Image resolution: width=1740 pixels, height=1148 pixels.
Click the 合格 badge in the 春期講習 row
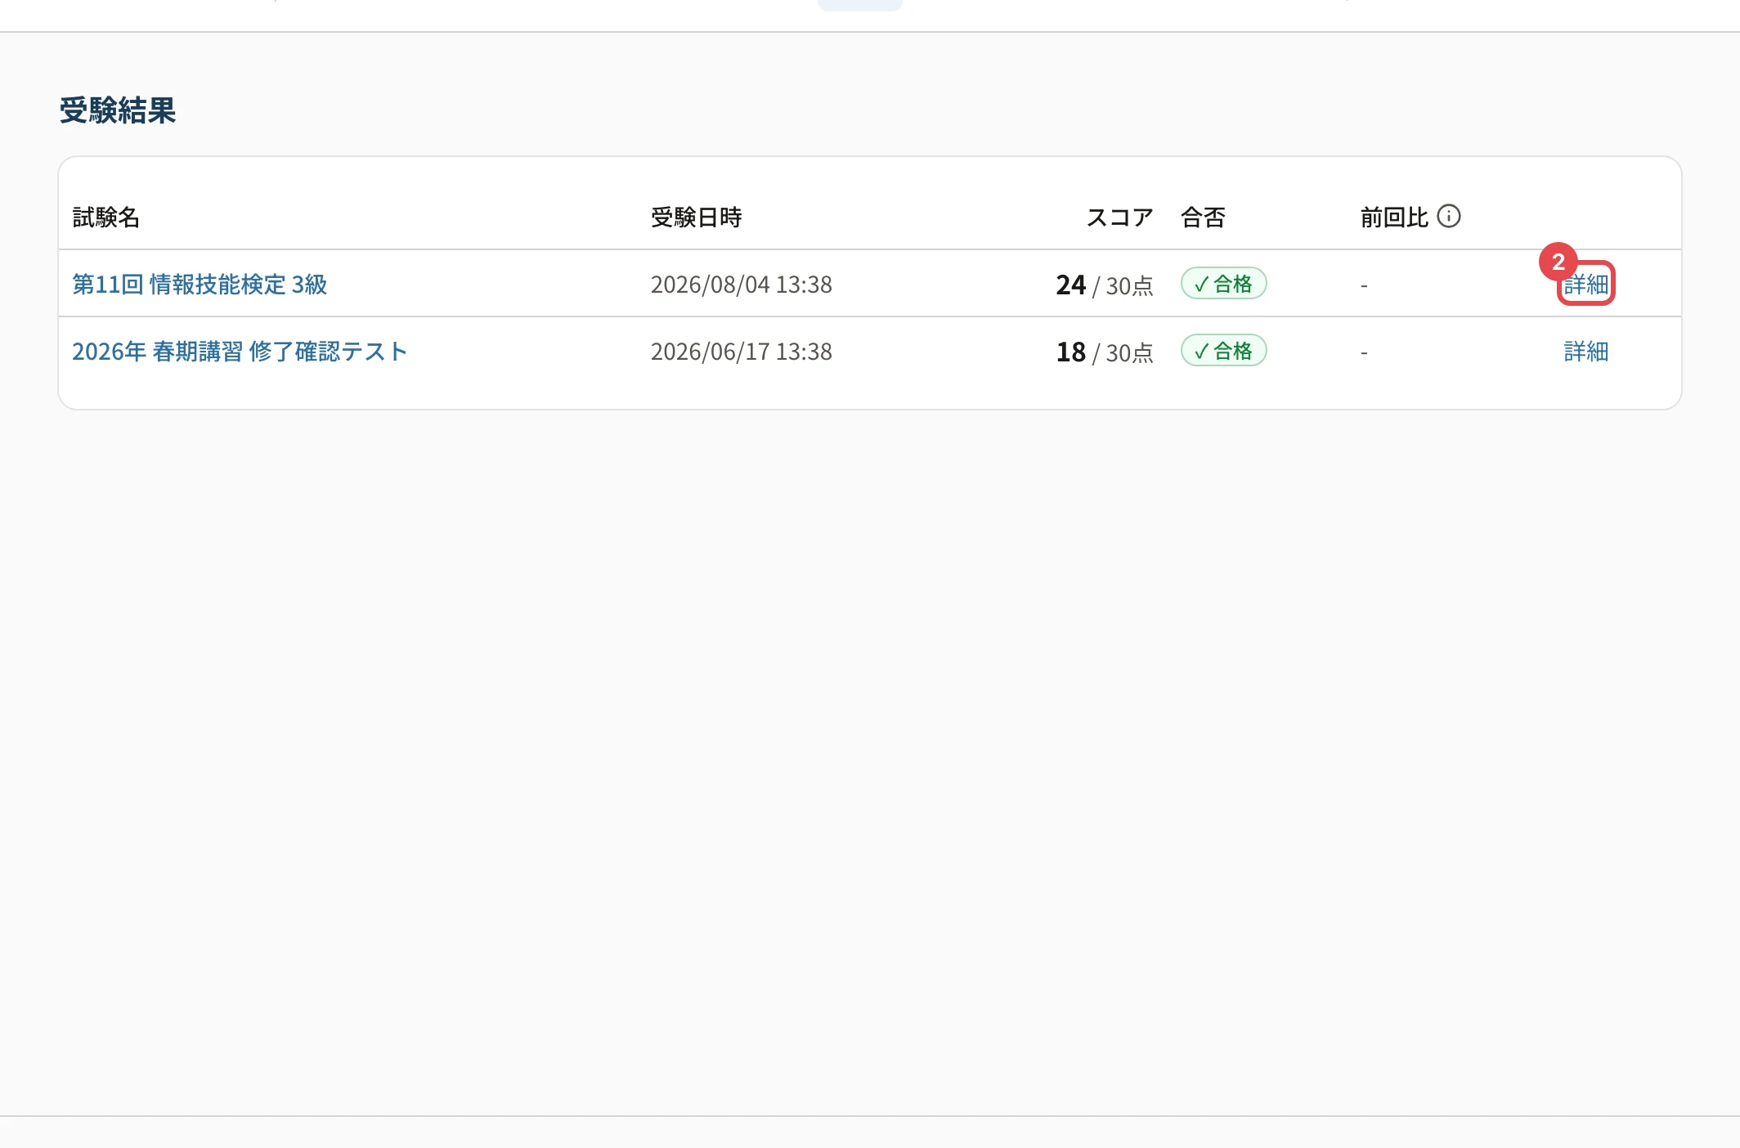[x=1223, y=351]
